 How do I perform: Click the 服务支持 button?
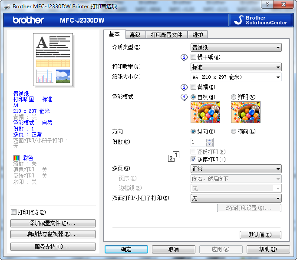tap(53, 247)
